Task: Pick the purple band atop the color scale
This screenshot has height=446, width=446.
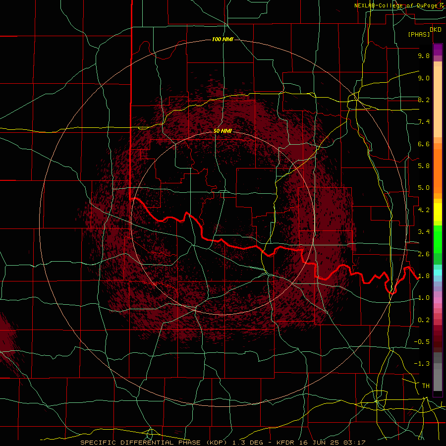Action: [438, 50]
